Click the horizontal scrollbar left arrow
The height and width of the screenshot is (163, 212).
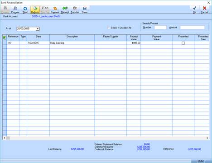(x=5, y=138)
